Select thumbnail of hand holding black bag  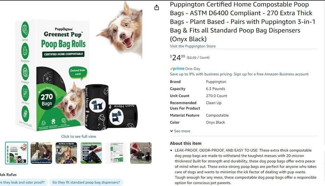(x=91, y=153)
